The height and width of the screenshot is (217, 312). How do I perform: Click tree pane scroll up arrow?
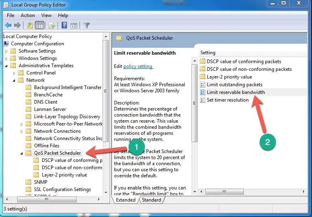click(x=106, y=36)
